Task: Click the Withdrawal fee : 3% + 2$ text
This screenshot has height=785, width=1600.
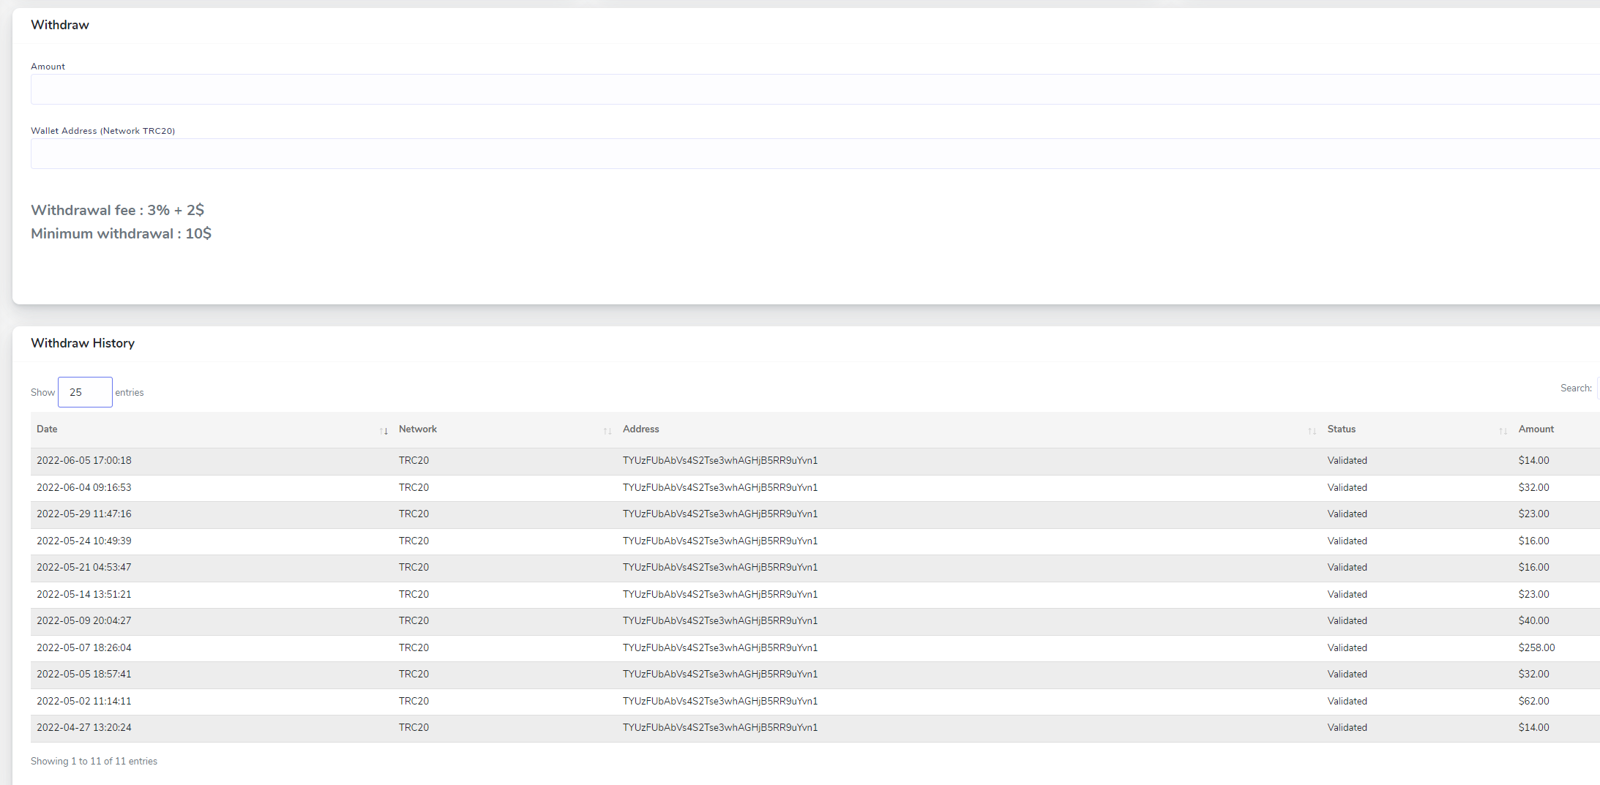Action: [x=117, y=210]
